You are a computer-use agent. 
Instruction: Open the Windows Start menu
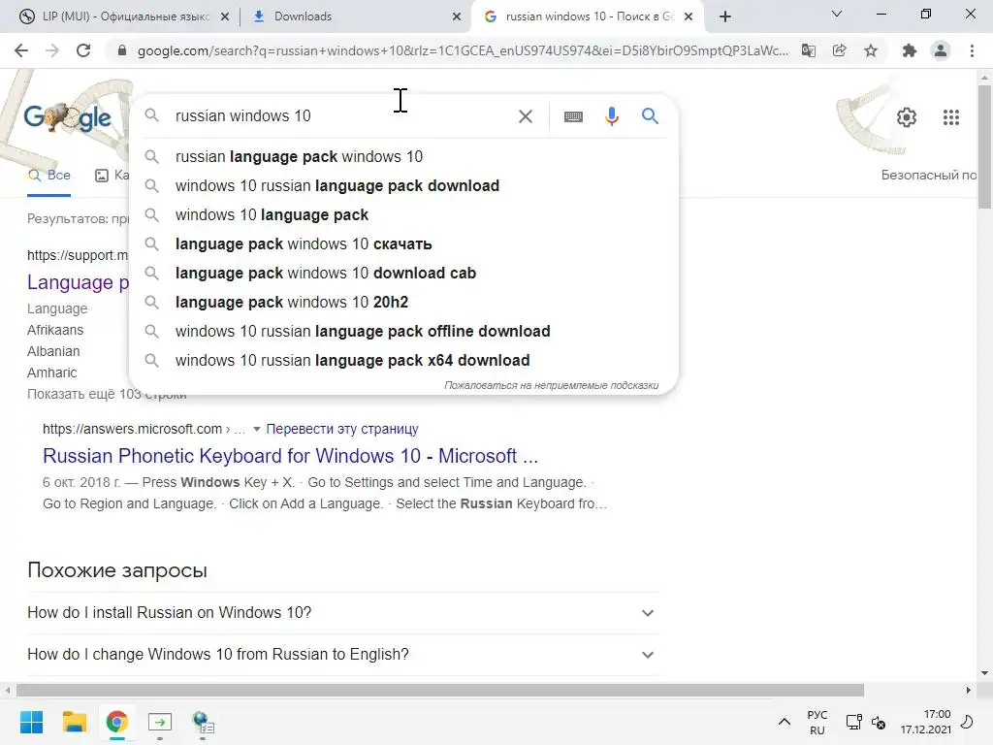[x=31, y=722]
